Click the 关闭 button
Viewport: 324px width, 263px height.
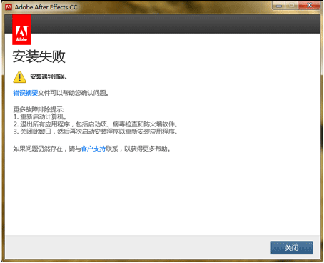(291, 247)
